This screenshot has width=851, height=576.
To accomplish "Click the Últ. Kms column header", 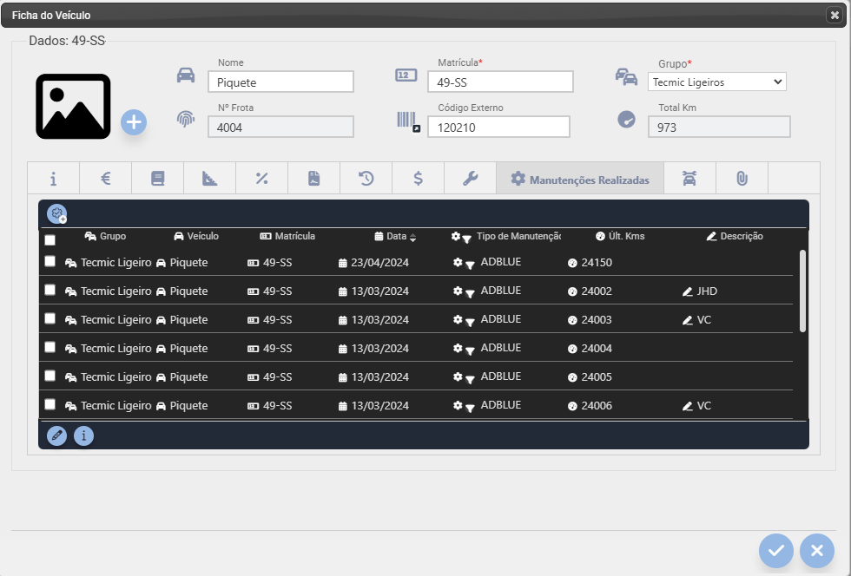I will 620,237.
